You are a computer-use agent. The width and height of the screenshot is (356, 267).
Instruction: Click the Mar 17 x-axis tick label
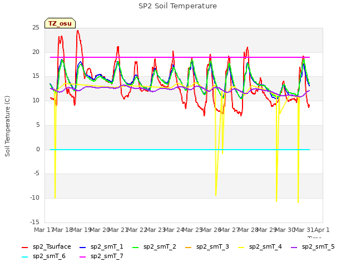tap(43, 230)
